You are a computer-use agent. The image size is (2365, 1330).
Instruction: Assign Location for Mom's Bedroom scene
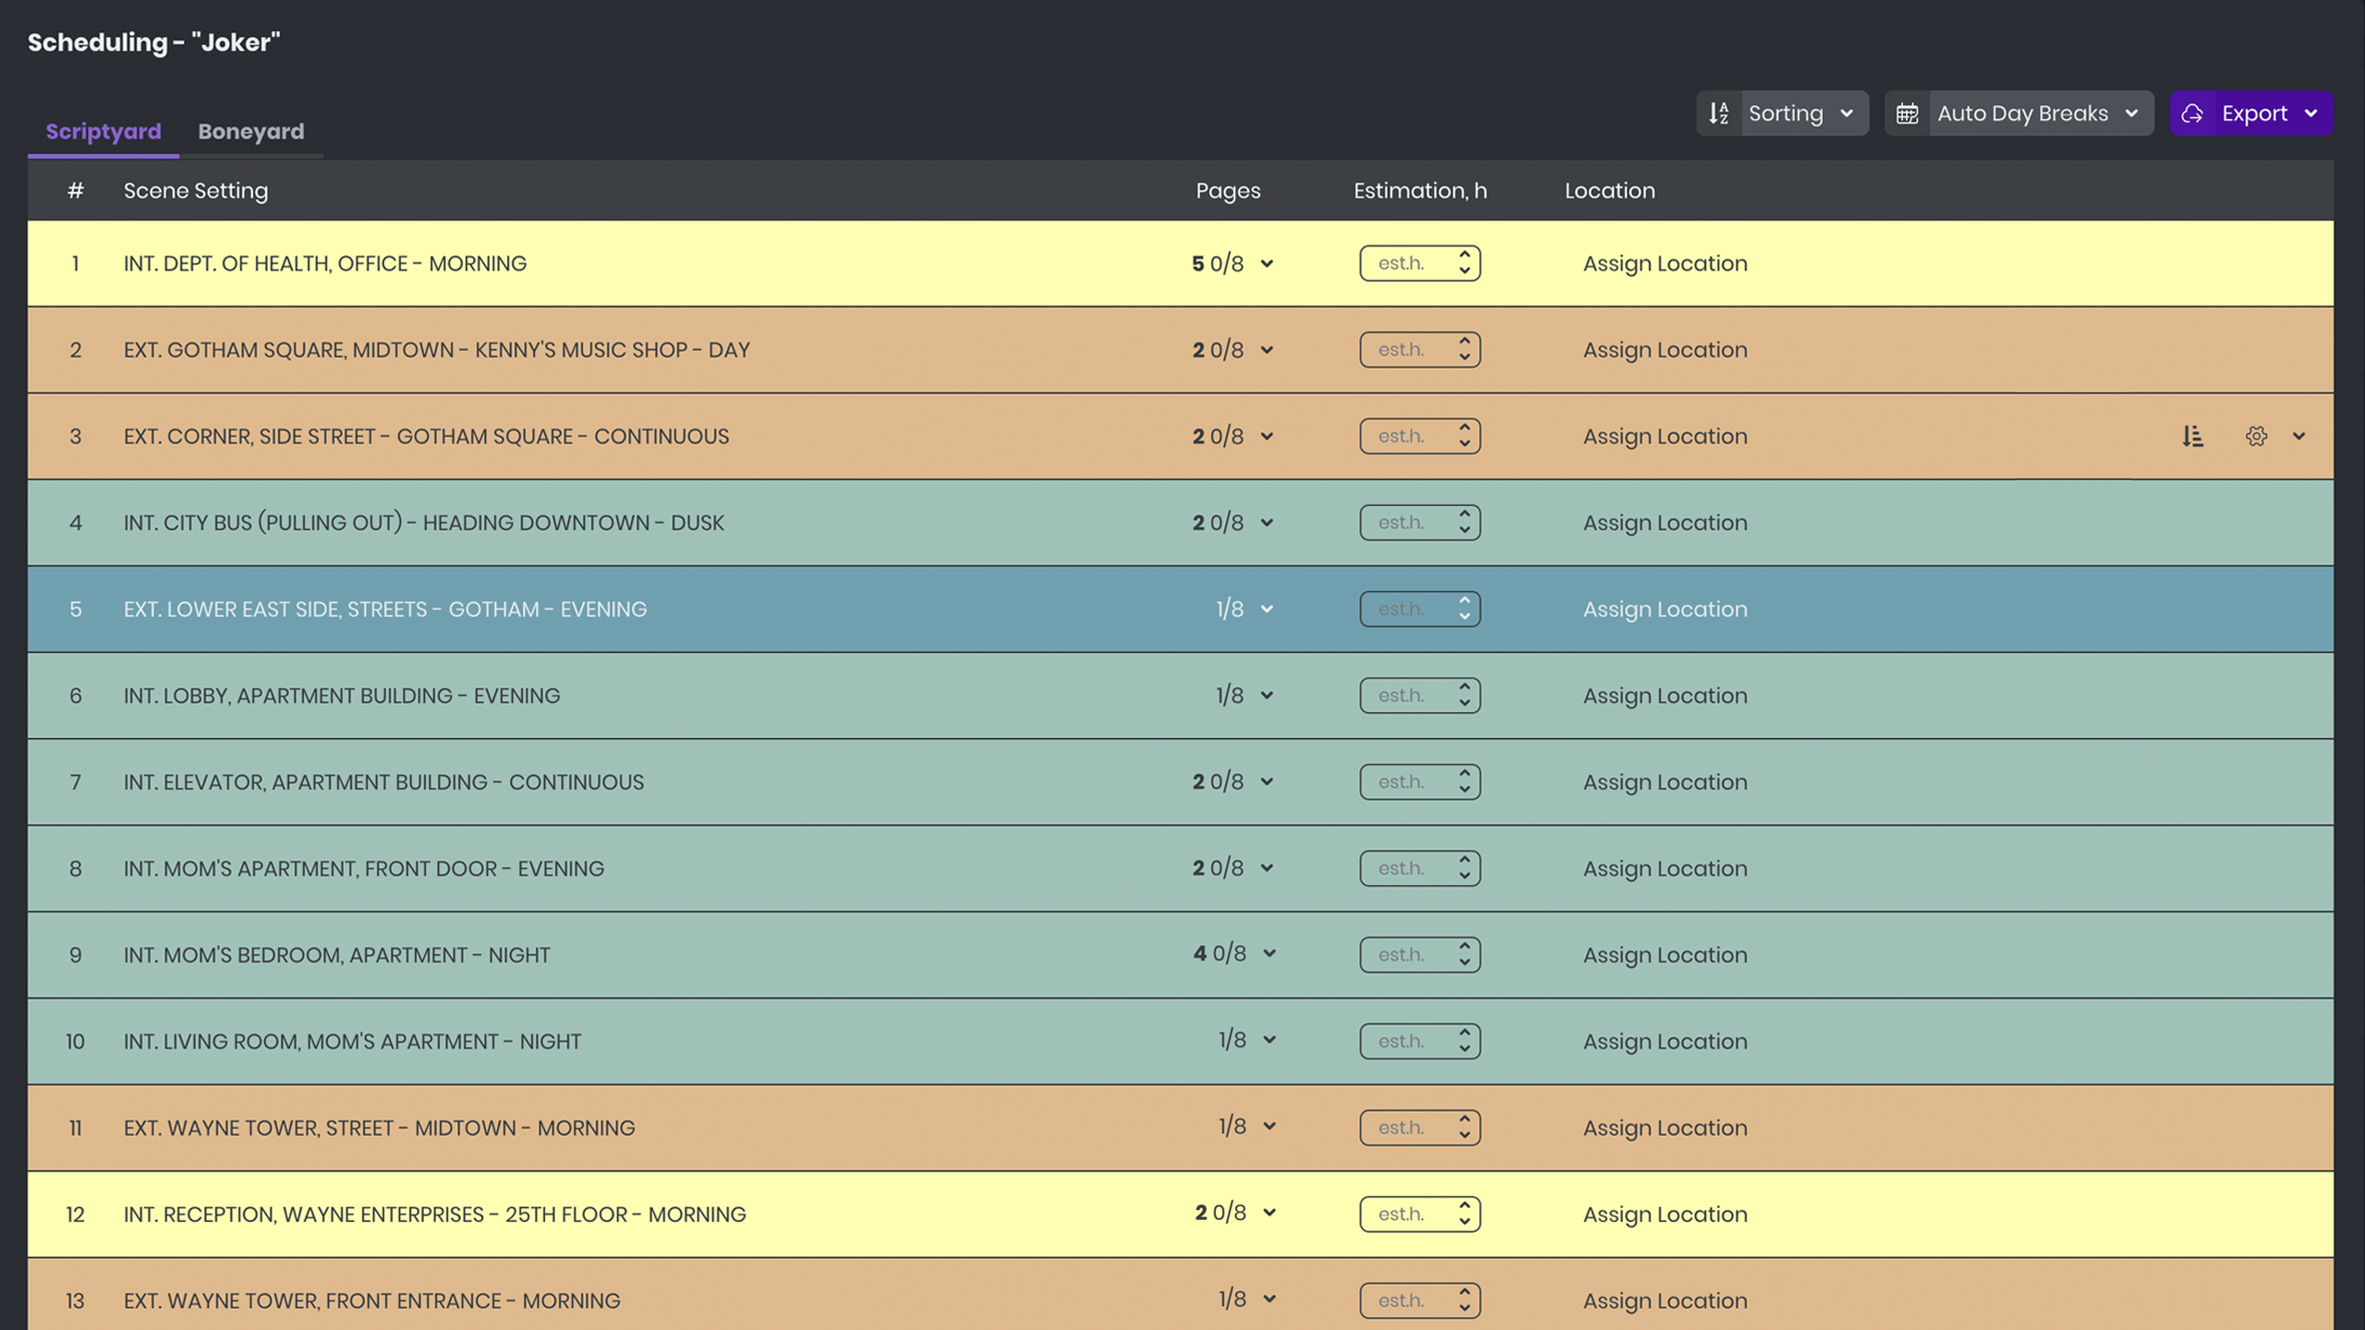1665,955
